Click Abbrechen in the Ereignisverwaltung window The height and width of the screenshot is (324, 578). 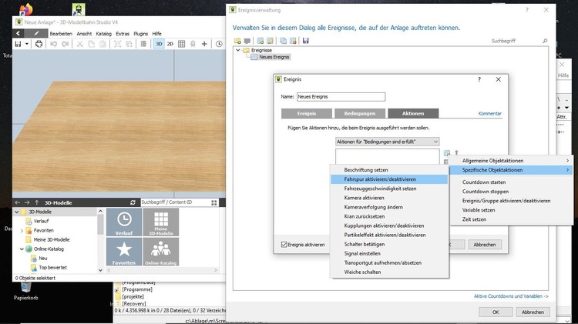(533, 312)
